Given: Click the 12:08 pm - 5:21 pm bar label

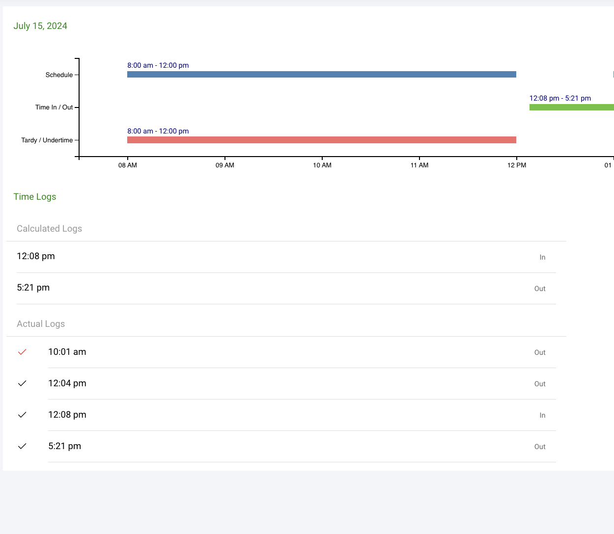Looking at the screenshot, I should pyautogui.click(x=560, y=98).
